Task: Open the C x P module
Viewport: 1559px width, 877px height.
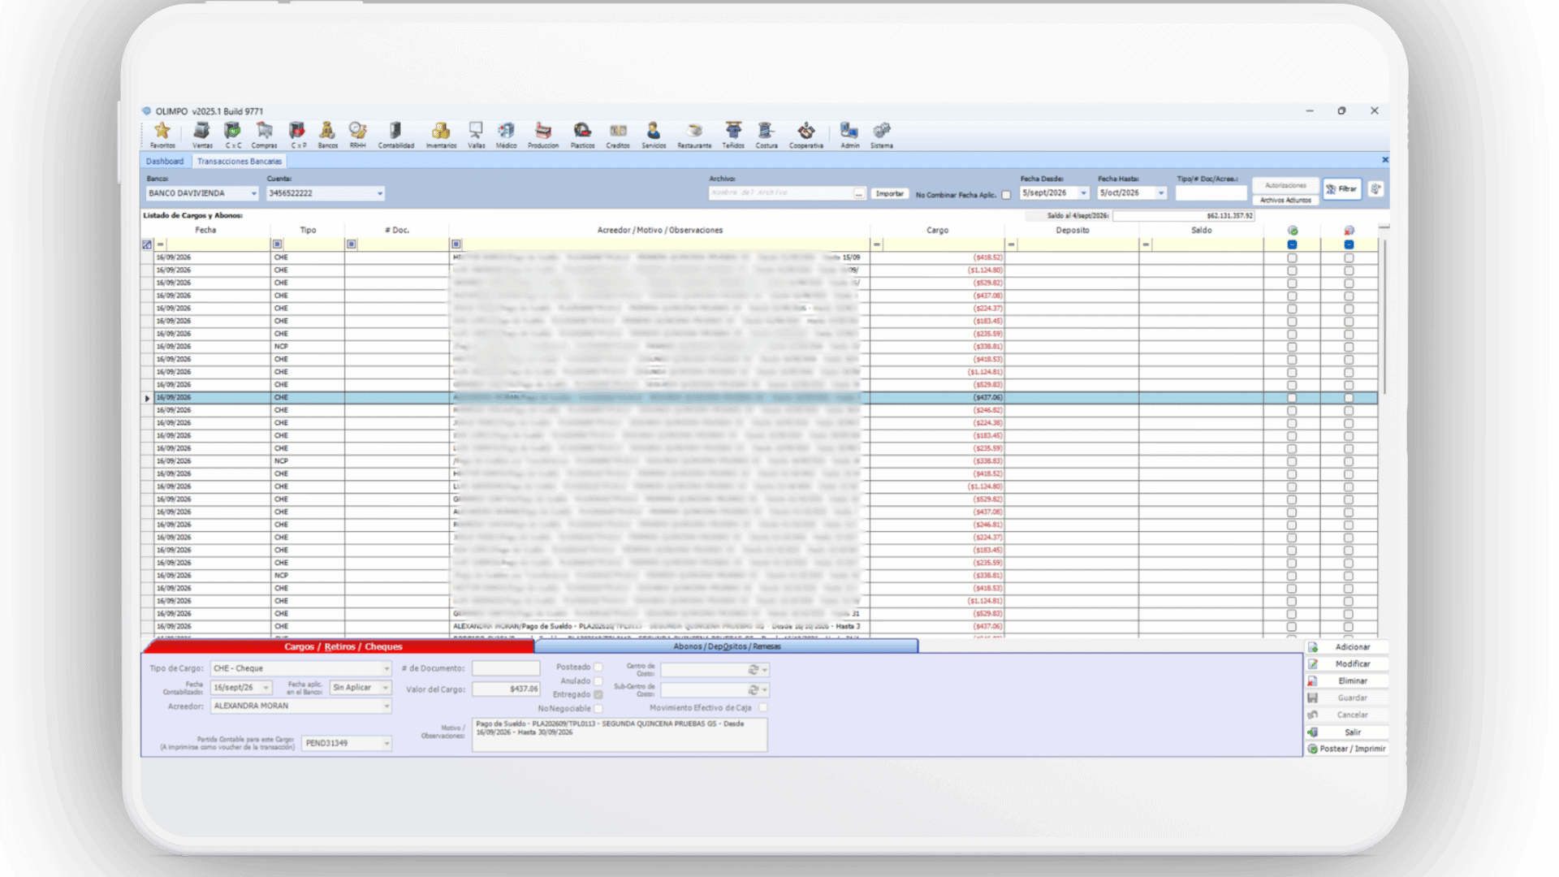Action: (298, 135)
